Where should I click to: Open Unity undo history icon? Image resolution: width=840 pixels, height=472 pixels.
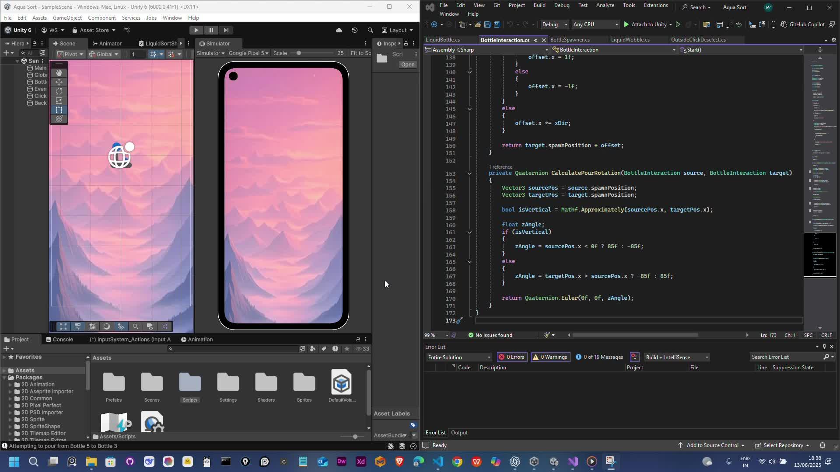pyautogui.click(x=355, y=30)
